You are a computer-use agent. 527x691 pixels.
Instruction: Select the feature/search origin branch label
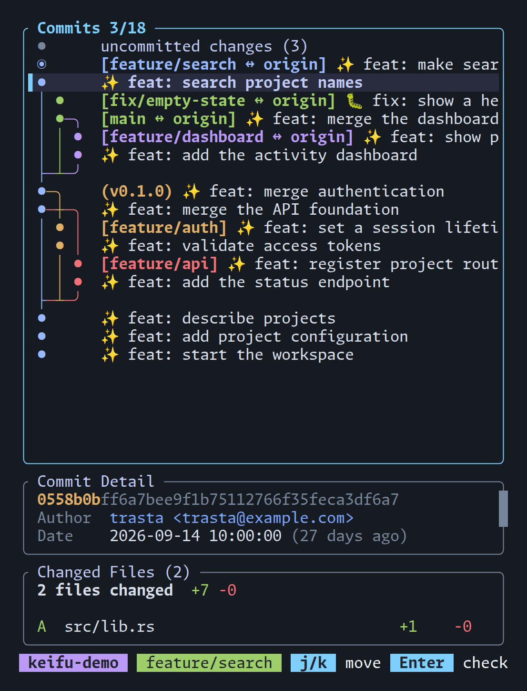point(214,64)
